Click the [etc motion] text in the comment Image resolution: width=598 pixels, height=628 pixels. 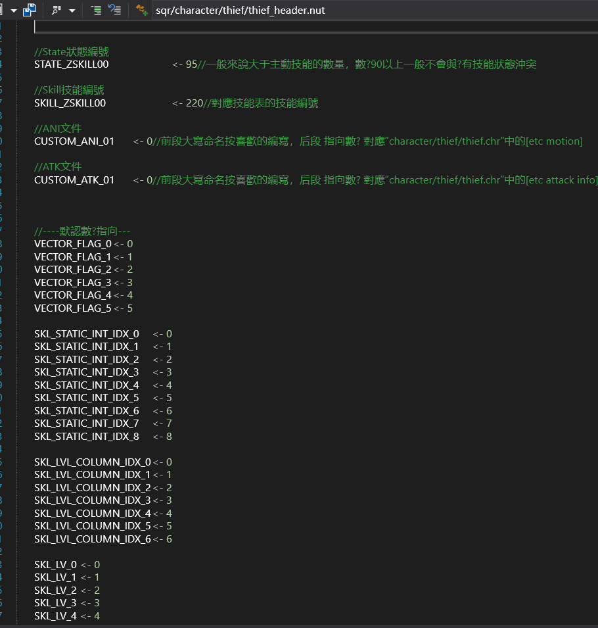tap(554, 141)
